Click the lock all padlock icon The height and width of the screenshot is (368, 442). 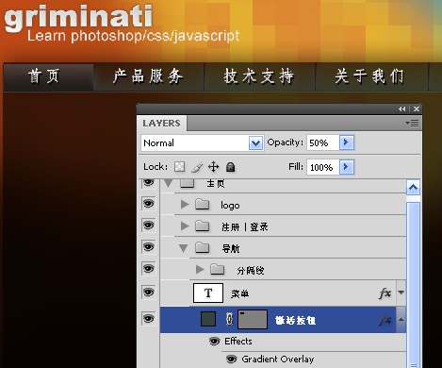tap(230, 167)
